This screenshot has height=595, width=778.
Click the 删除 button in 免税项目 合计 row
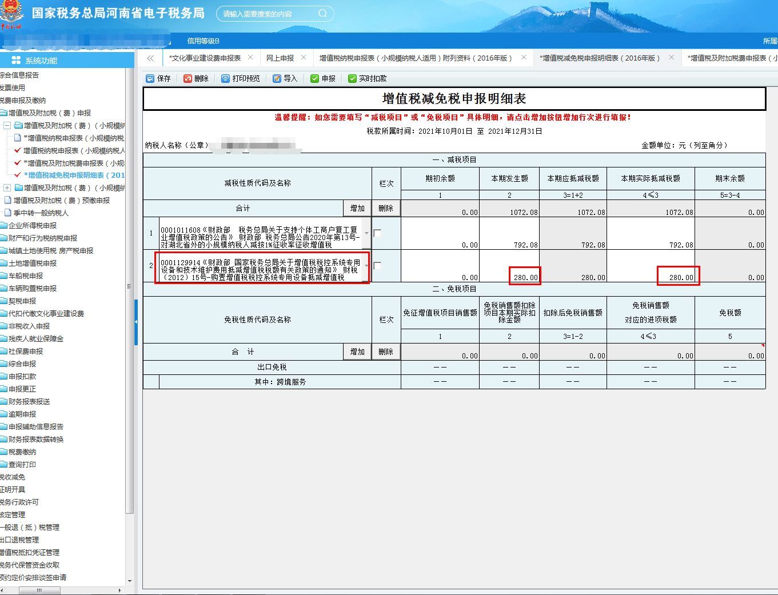pos(386,352)
